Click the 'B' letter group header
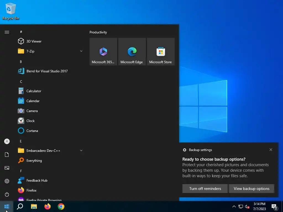Viewport: 283px width, 212px height. (x=21, y=62)
